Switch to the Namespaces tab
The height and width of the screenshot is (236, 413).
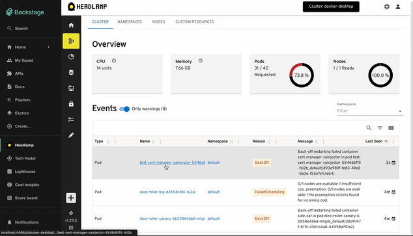130,22
